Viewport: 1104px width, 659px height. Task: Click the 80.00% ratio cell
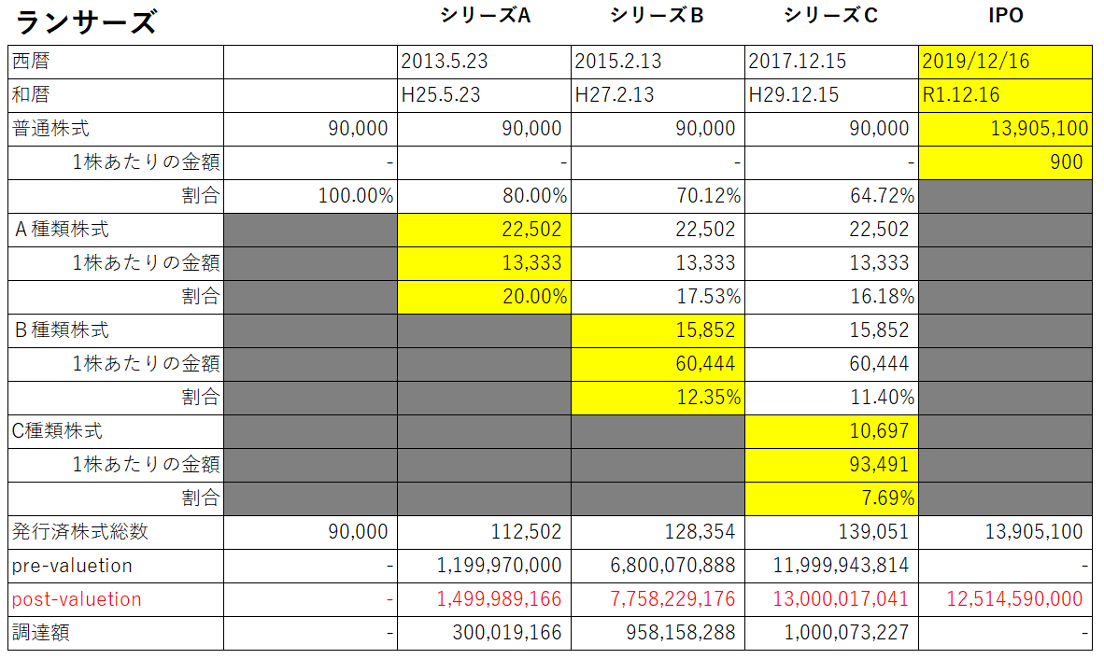(x=485, y=196)
